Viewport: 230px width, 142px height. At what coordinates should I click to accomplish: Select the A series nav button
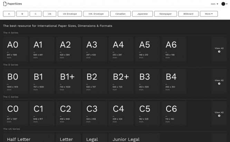(x=9, y=14)
